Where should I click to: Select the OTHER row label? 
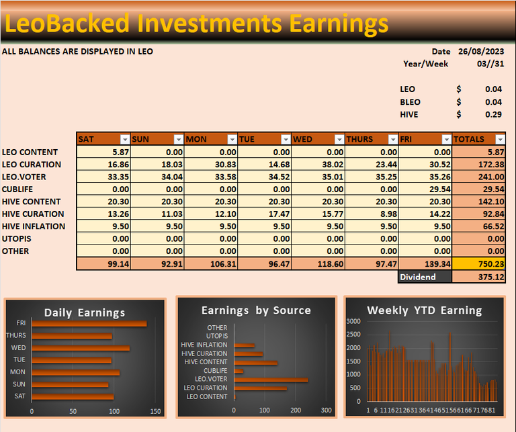15,251
